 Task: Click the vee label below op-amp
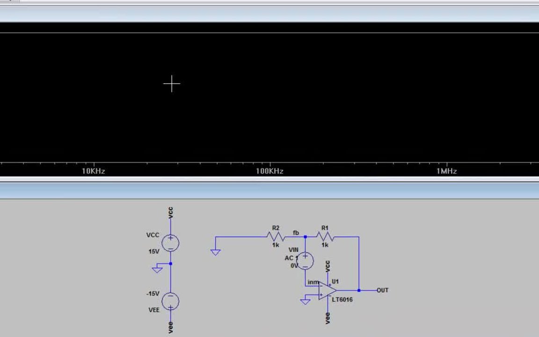click(328, 318)
